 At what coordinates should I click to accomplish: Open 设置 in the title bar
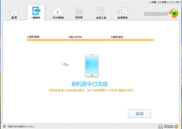154,2
